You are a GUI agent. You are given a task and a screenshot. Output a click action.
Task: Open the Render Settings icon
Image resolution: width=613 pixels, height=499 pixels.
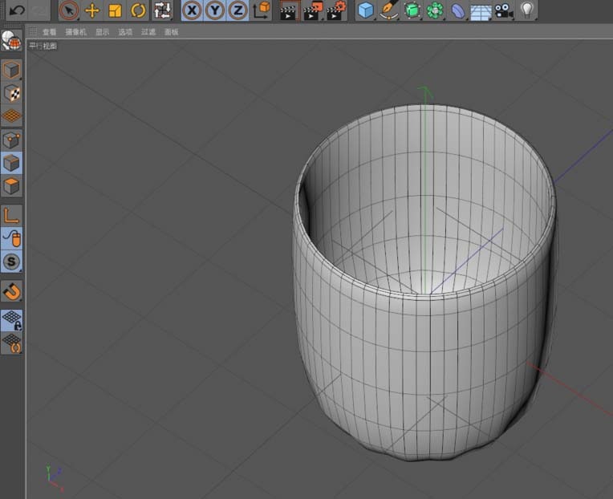click(x=336, y=10)
